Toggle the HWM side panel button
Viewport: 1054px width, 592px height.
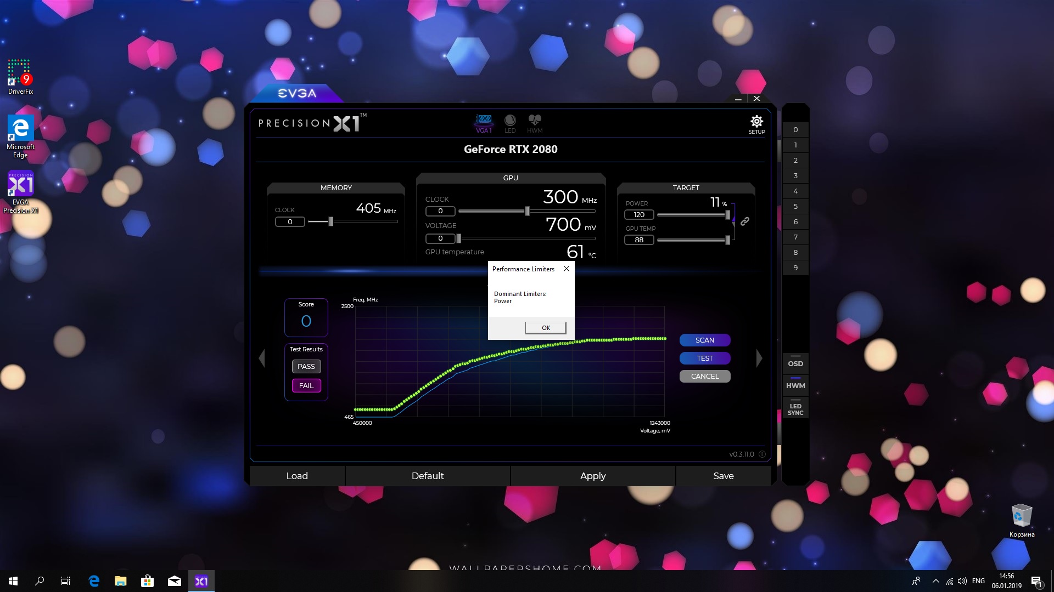795,385
